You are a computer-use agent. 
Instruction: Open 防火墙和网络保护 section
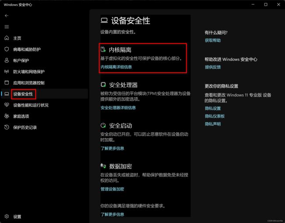coord(28,72)
